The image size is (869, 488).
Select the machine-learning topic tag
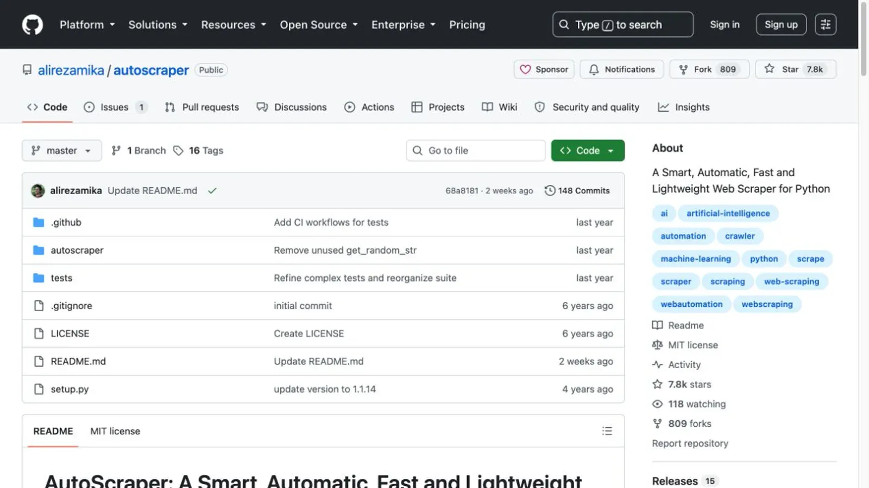[696, 259]
